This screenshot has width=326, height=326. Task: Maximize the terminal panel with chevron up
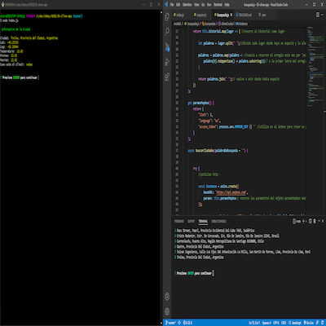pos(319,221)
